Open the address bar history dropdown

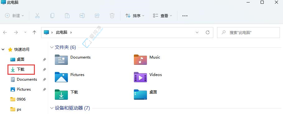[197, 32]
